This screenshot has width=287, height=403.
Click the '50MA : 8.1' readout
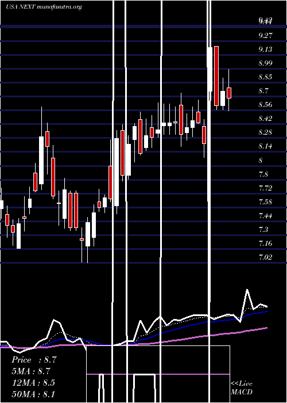tap(33, 394)
